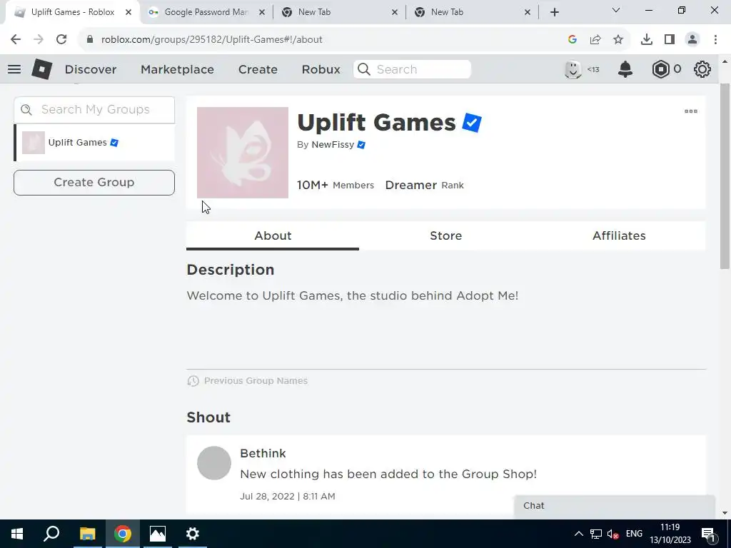Open Create in the navbar
Image resolution: width=731 pixels, height=548 pixels.
click(258, 69)
